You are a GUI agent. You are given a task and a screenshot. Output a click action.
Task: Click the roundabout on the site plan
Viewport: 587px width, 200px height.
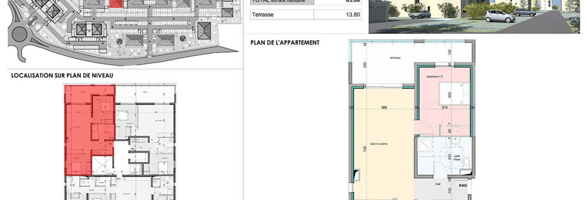20,34
